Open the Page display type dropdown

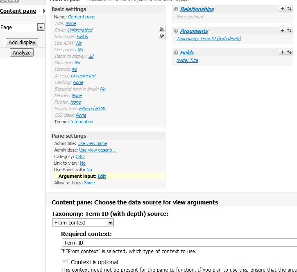[41, 27]
